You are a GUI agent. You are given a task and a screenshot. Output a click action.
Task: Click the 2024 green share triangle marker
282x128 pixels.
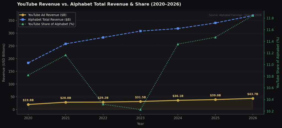[178, 44]
